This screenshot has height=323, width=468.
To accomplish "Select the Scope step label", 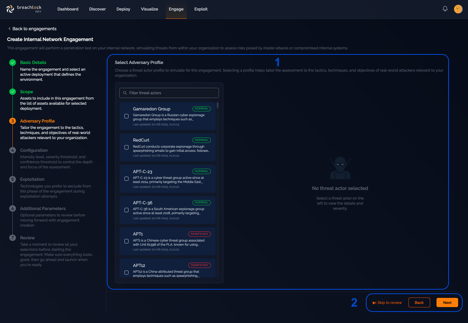I will click(x=26, y=92).
